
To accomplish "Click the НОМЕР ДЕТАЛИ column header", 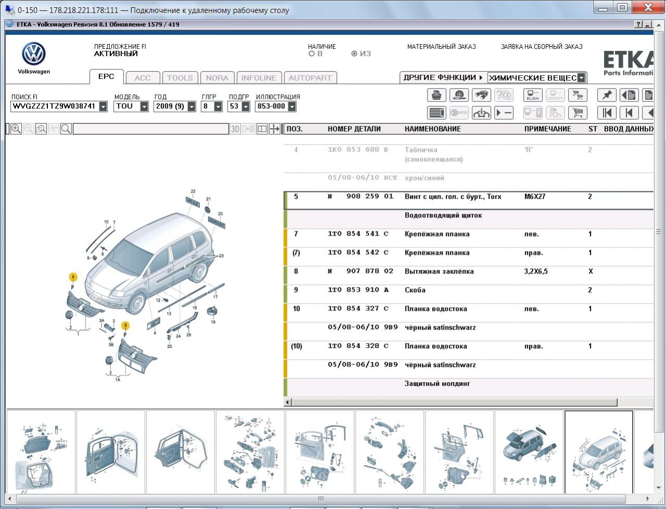I will [354, 129].
